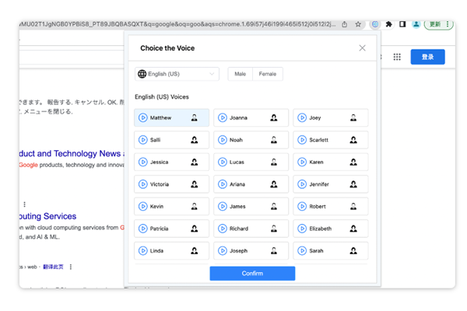
Task: Click the avatar icon for Kevin
Action: (195, 207)
